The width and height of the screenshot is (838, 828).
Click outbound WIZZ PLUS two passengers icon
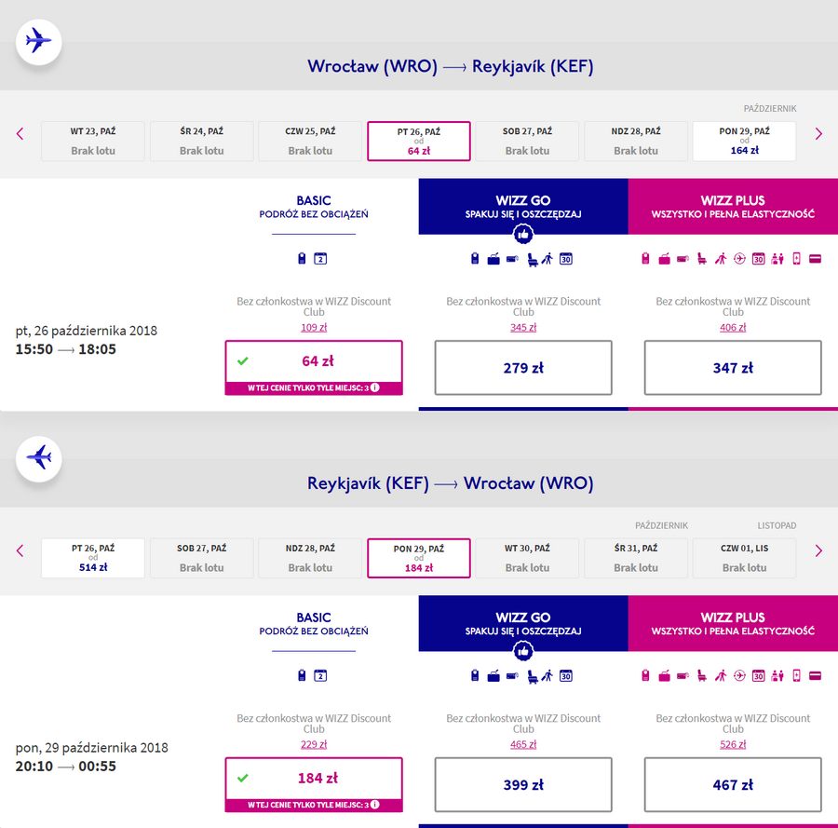pos(777,259)
